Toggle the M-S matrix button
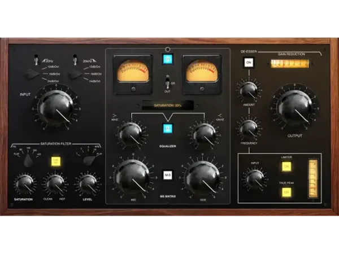The width and height of the screenshot is (339, 254). point(168,175)
